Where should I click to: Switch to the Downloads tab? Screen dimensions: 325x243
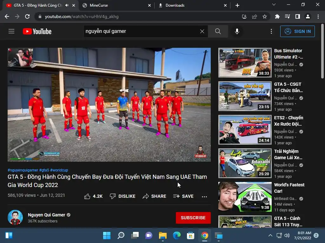[192, 5]
